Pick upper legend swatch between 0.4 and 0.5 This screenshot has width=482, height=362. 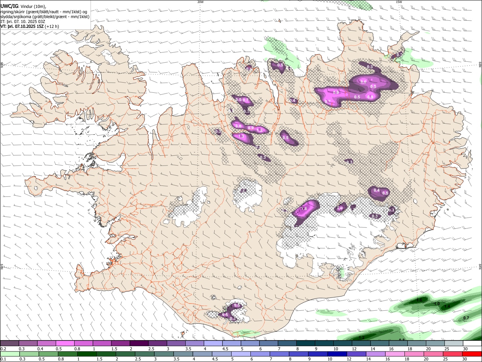pyautogui.click(x=46, y=344)
